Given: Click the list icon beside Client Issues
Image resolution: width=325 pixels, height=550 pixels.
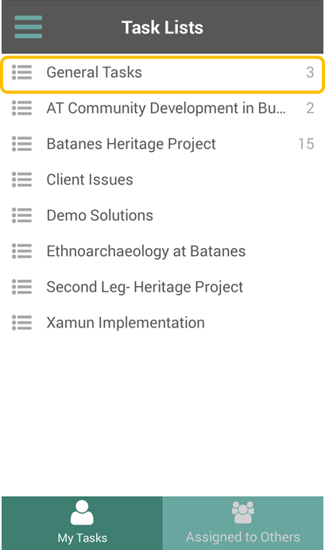Looking at the screenshot, I should (21, 180).
